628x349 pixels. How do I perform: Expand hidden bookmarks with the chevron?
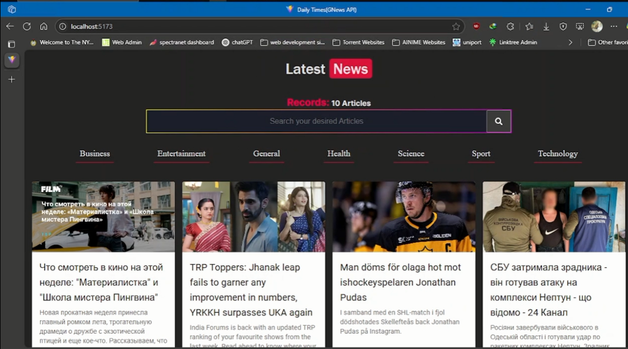(569, 42)
